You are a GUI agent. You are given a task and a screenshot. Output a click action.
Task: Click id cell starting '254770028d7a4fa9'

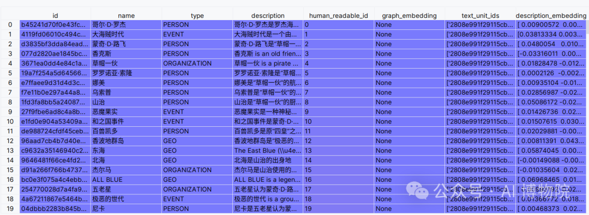click(x=55, y=189)
